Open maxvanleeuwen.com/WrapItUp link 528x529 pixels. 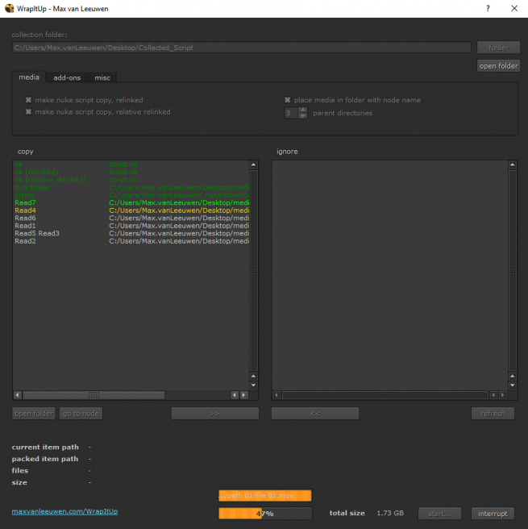[x=64, y=511]
